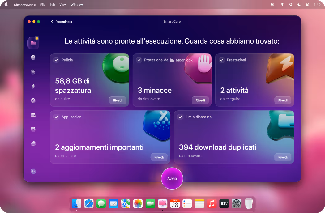Click Rivedi on the Protezione card
The height and width of the screenshot is (213, 325).
coord(200,100)
